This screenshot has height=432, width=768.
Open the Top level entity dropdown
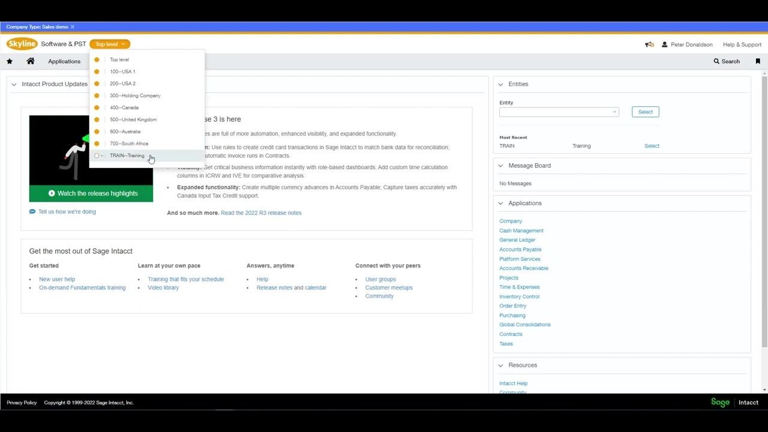110,44
